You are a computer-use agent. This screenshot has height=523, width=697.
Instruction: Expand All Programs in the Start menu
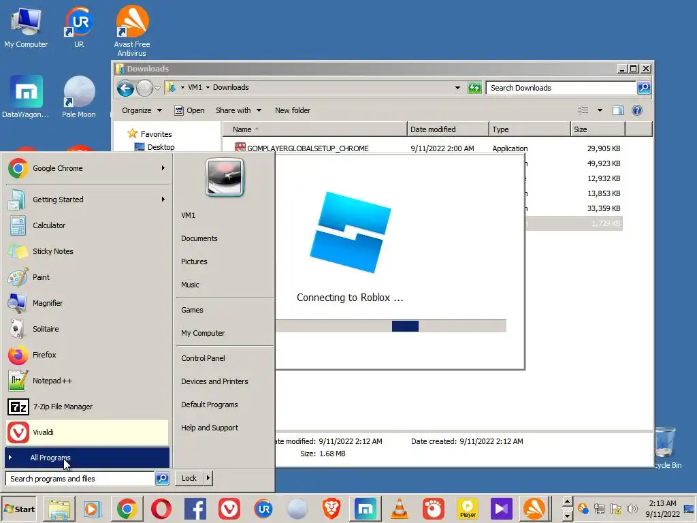(x=87, y=458)
